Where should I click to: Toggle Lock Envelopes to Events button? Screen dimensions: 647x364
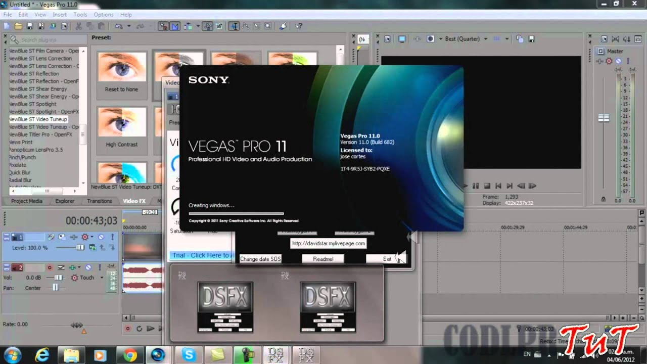pyautogui.click(x=208, y=26)
